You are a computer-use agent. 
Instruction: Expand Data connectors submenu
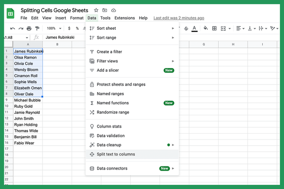click(132, 168)
